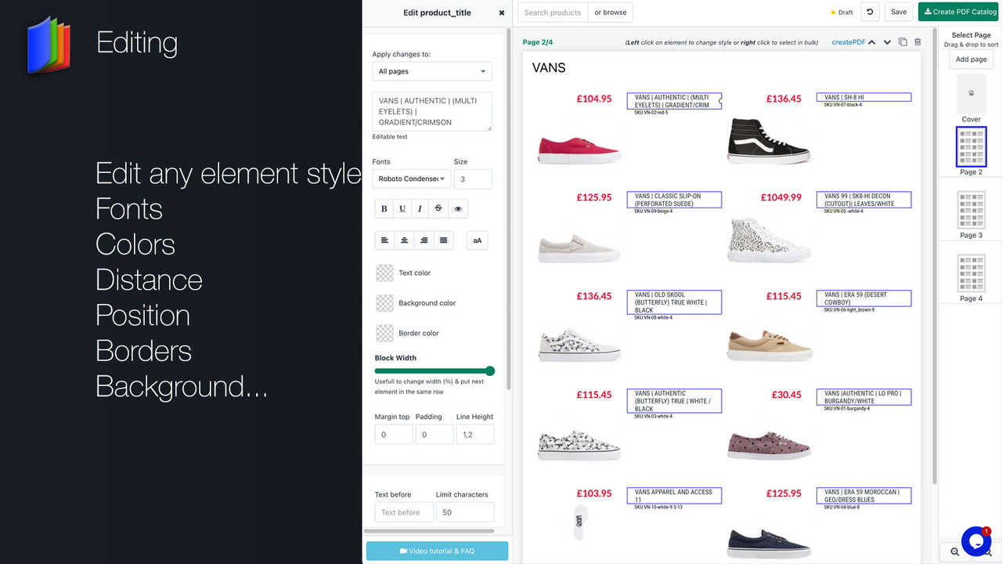
Task: Click the aA letter case icon
Action: [477, 240]
